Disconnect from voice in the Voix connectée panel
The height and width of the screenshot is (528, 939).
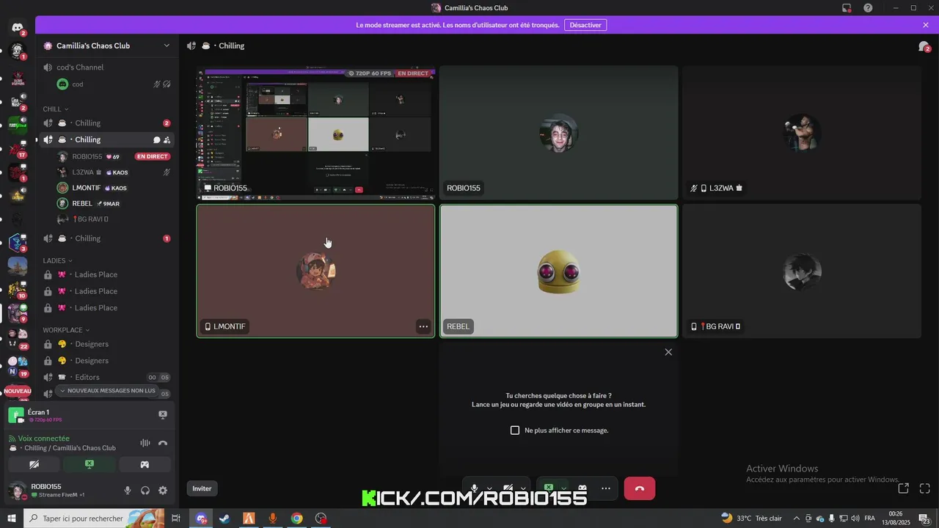[x=163, y=443]
